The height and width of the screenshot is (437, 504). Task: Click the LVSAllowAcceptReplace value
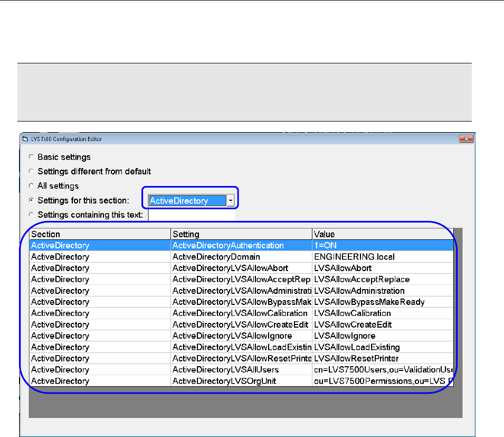pos(383,280)
